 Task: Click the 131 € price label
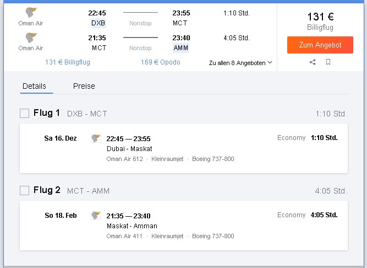point(320,17)
